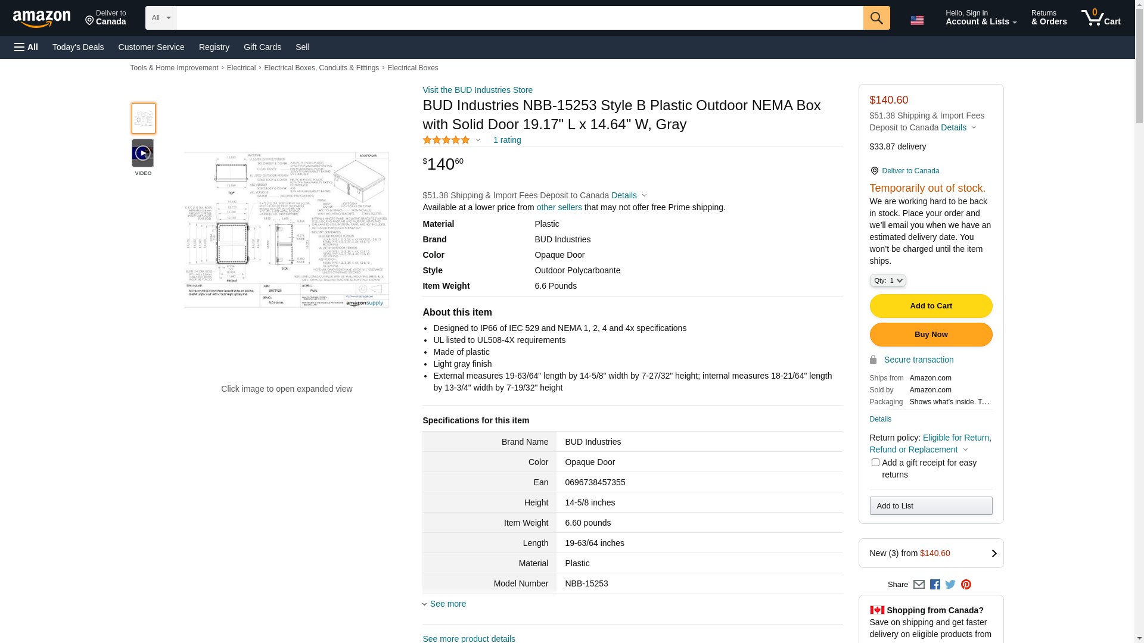Select the first product image thumbnail

pos(143,118)
